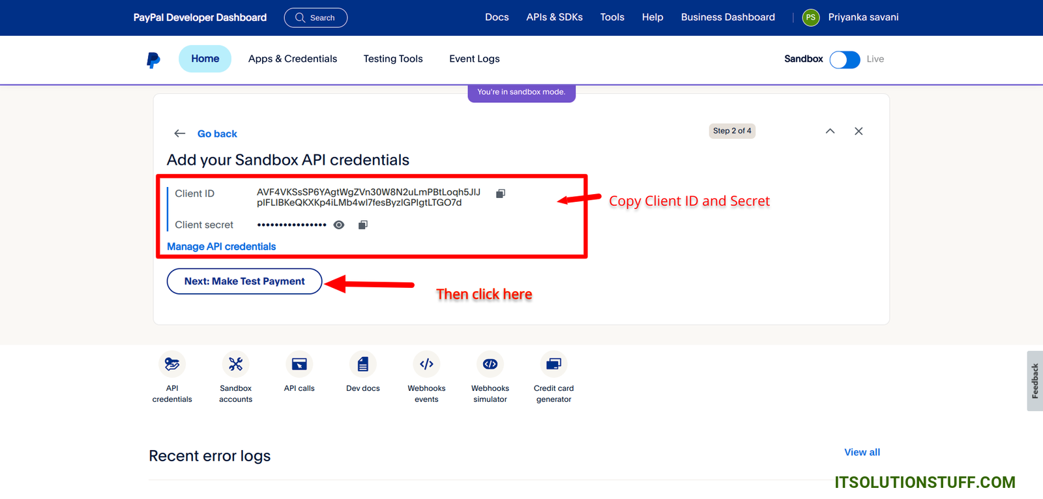Open the Webhooks events shortcut icon
This screenshot has width=1043, height=499.
(x=426, y=364)
